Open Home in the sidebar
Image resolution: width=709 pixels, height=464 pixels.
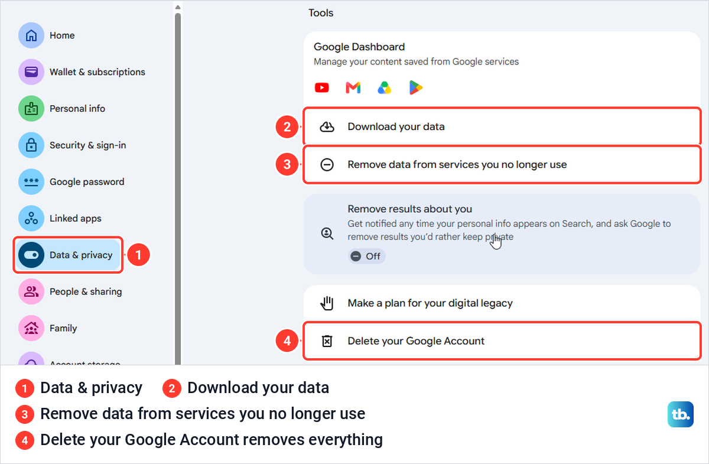tap(62, 35)
